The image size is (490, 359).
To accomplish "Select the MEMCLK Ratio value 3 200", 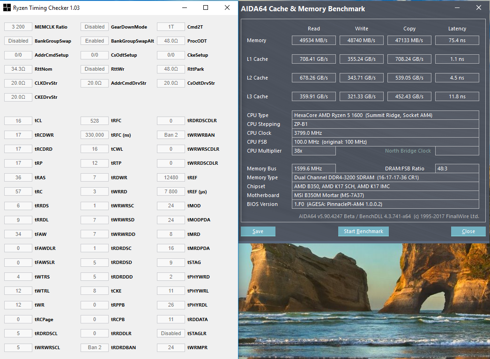I will click(18, 27).
